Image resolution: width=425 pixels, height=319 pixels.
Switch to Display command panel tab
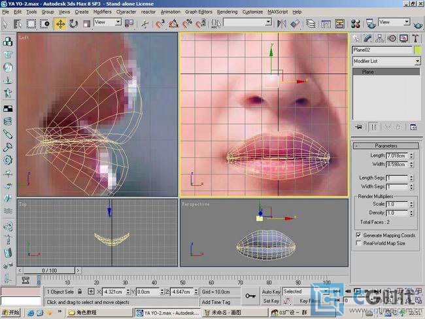point(403,39)
